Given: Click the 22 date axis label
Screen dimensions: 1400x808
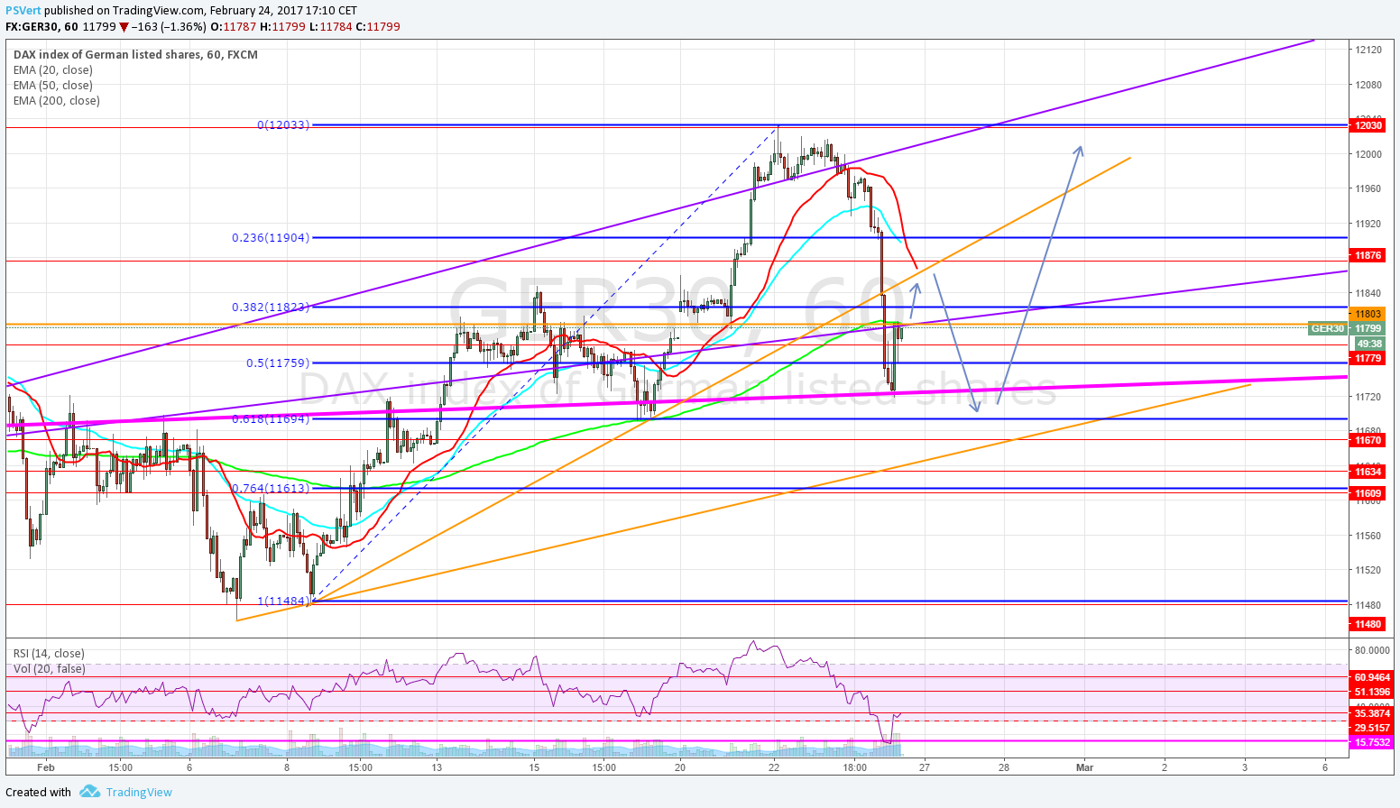Looking at the screenshot, I should 774,768.
